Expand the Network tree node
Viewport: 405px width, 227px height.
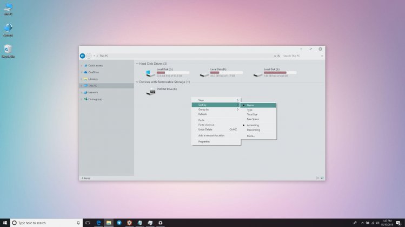[81, 93]
